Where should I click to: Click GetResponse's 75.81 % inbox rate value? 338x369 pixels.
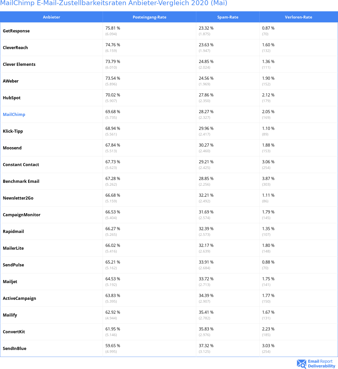pos(113,28)
